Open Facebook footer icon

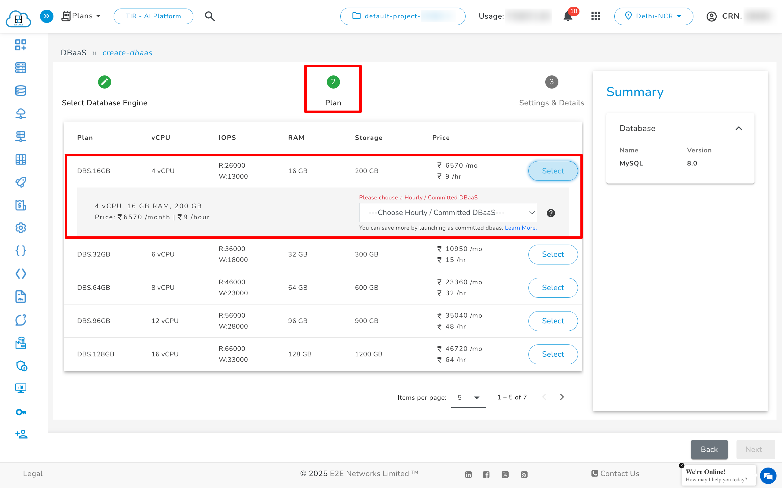tap(486, 474)
